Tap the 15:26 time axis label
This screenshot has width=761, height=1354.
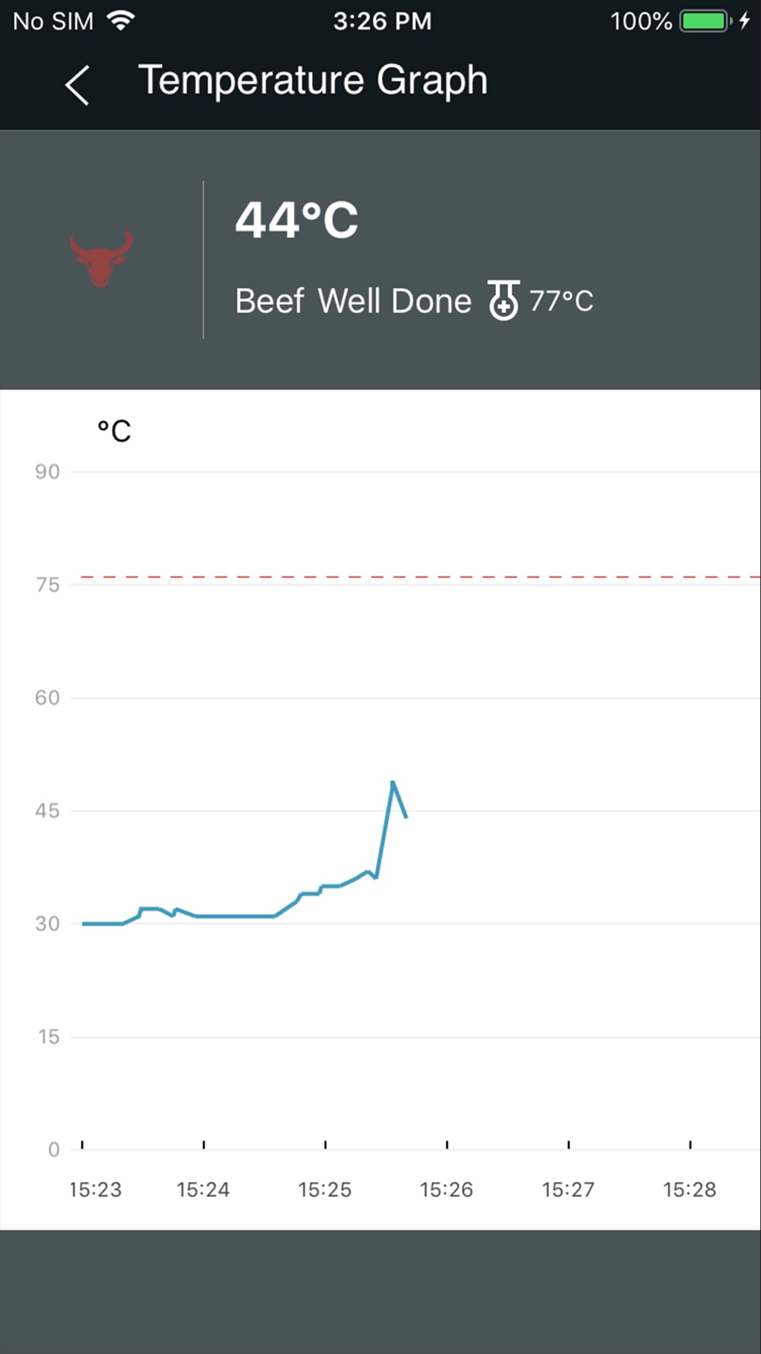pos(447,1190)
